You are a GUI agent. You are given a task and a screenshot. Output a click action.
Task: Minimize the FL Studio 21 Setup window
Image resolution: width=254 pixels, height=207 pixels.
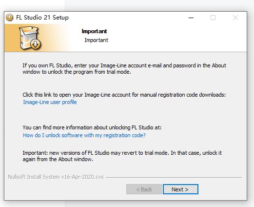pos(191,18)
